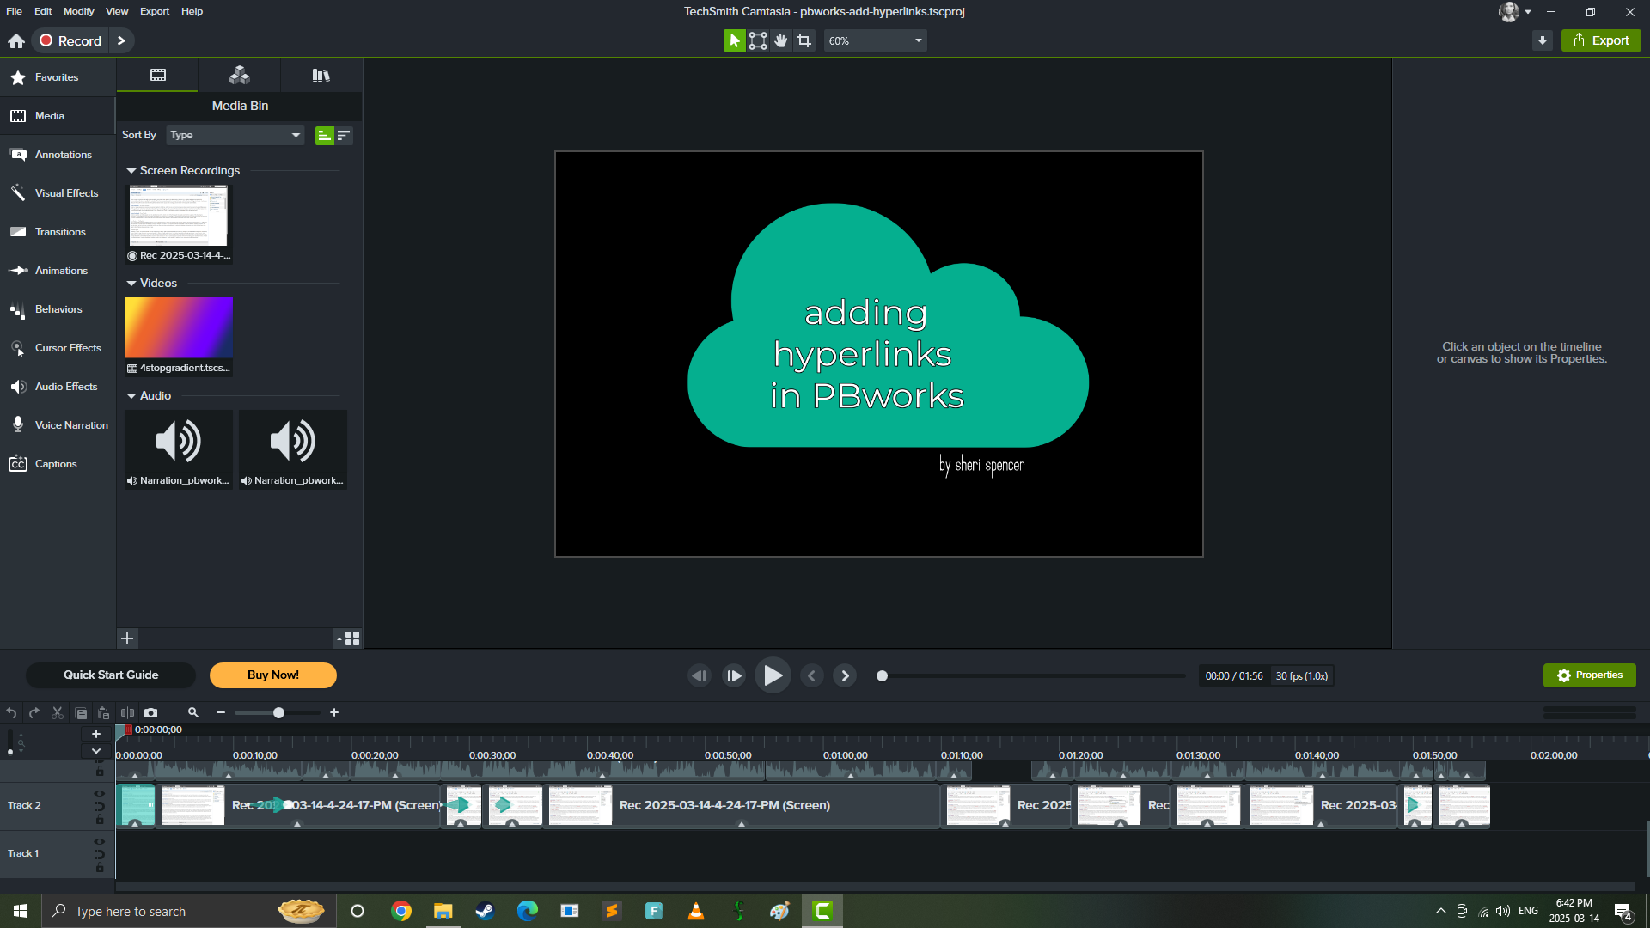The width and height of the screenshot is (1650, 928).
Task: Open the Help menu
Action: (x=192, y=11)
